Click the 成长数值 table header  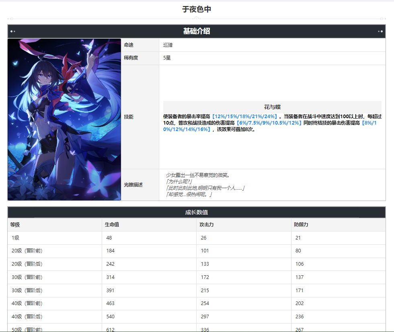197,212
